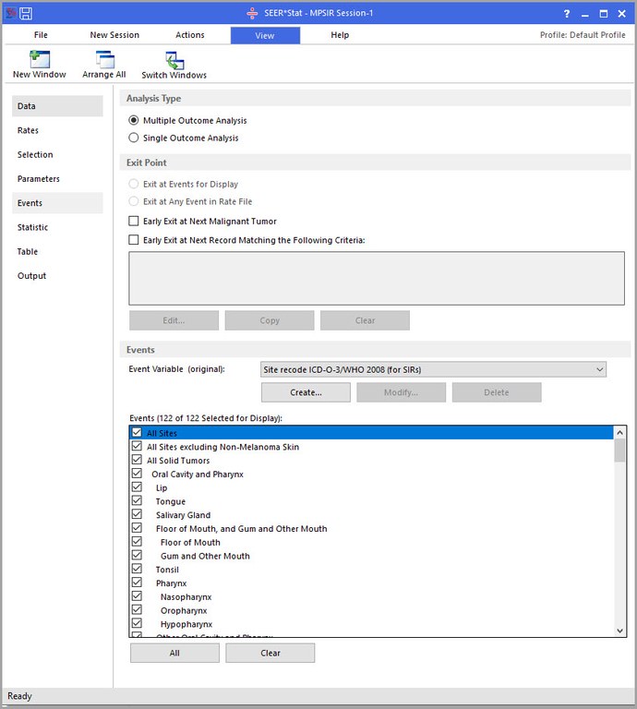Select Single Outcome Analysis option
This screenshot has height=709, width=637.
[135, 138]
